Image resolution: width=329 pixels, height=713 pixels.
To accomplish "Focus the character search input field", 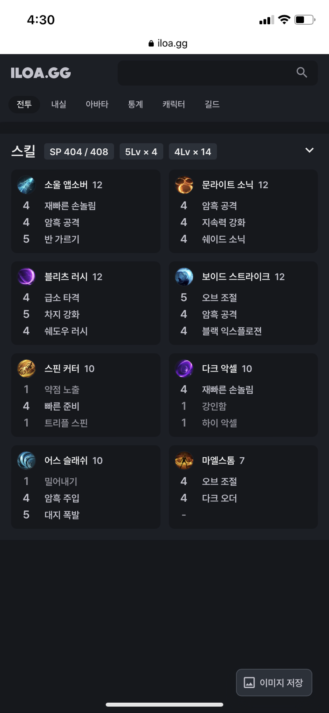I will (x=218, y=73).
